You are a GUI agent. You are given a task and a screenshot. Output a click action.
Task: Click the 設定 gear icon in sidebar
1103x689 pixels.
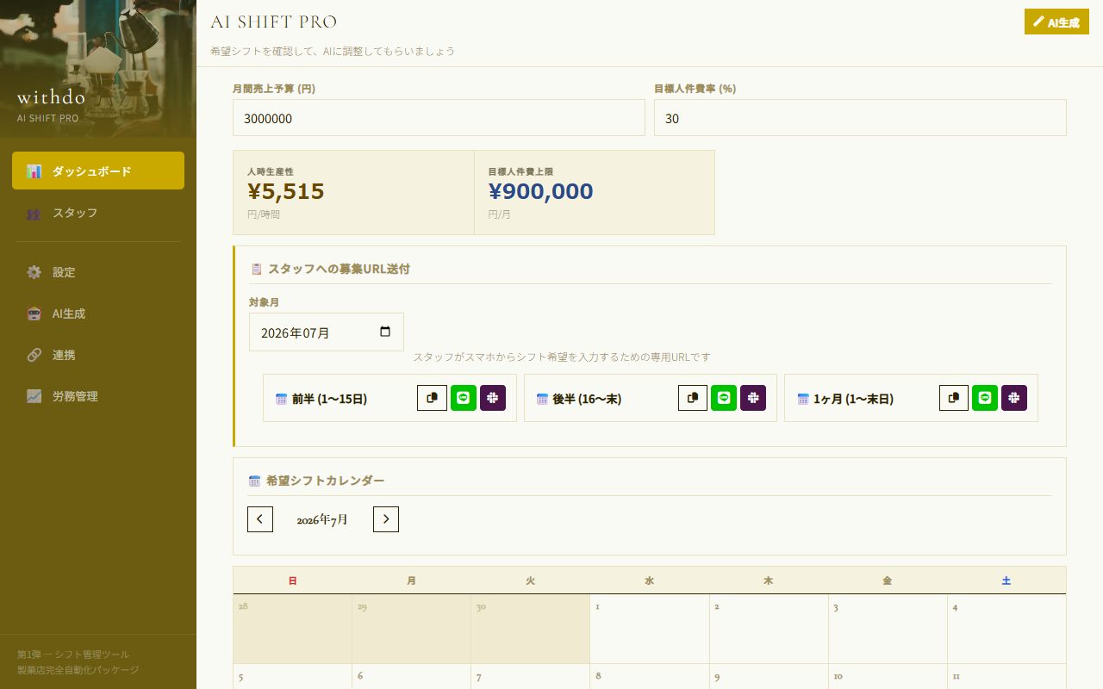click(x=34, y=272)
